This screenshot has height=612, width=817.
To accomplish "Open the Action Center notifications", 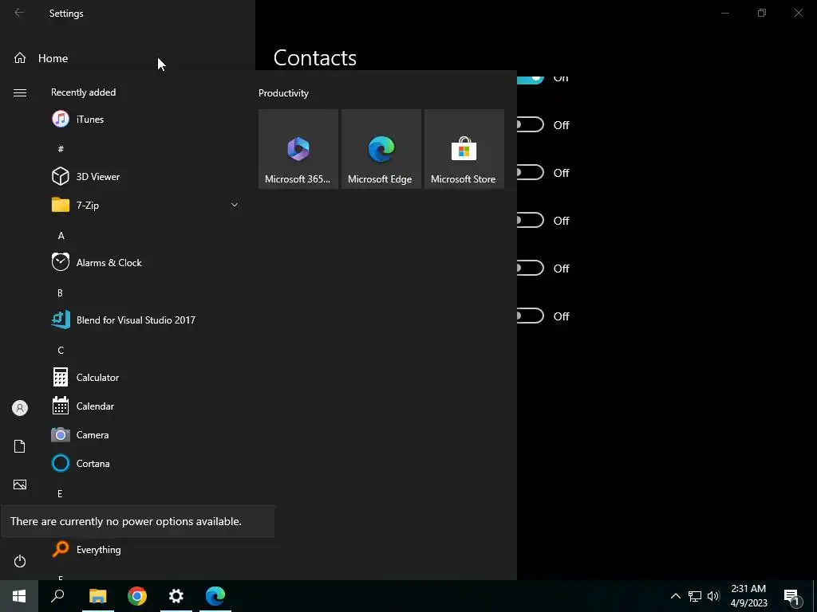I will [791, 596].
